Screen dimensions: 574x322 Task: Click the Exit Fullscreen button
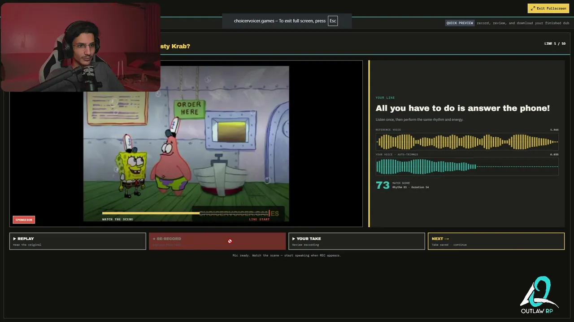548,8
